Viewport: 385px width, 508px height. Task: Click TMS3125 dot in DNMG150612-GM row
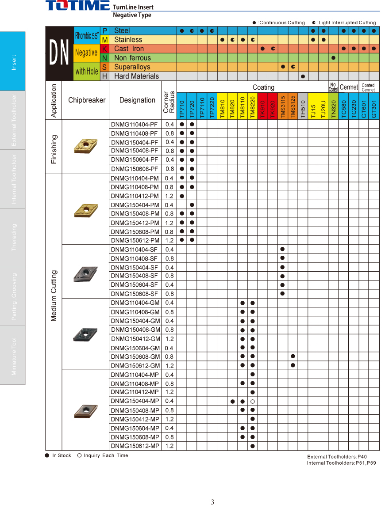pyautogui.click(x=293, y=365)
